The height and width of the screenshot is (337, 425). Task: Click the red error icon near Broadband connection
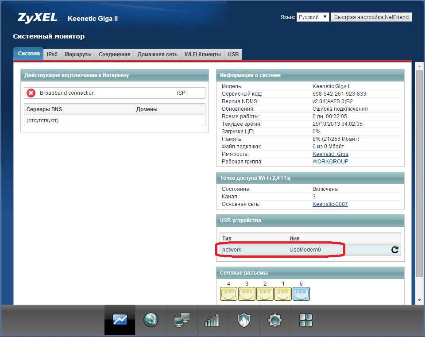coord(31,93)
